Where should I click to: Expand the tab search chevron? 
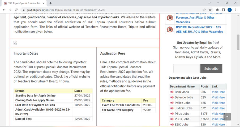(209, 3)
